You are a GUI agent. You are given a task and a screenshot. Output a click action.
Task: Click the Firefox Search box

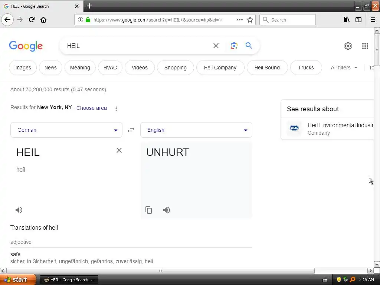[288, 20]
